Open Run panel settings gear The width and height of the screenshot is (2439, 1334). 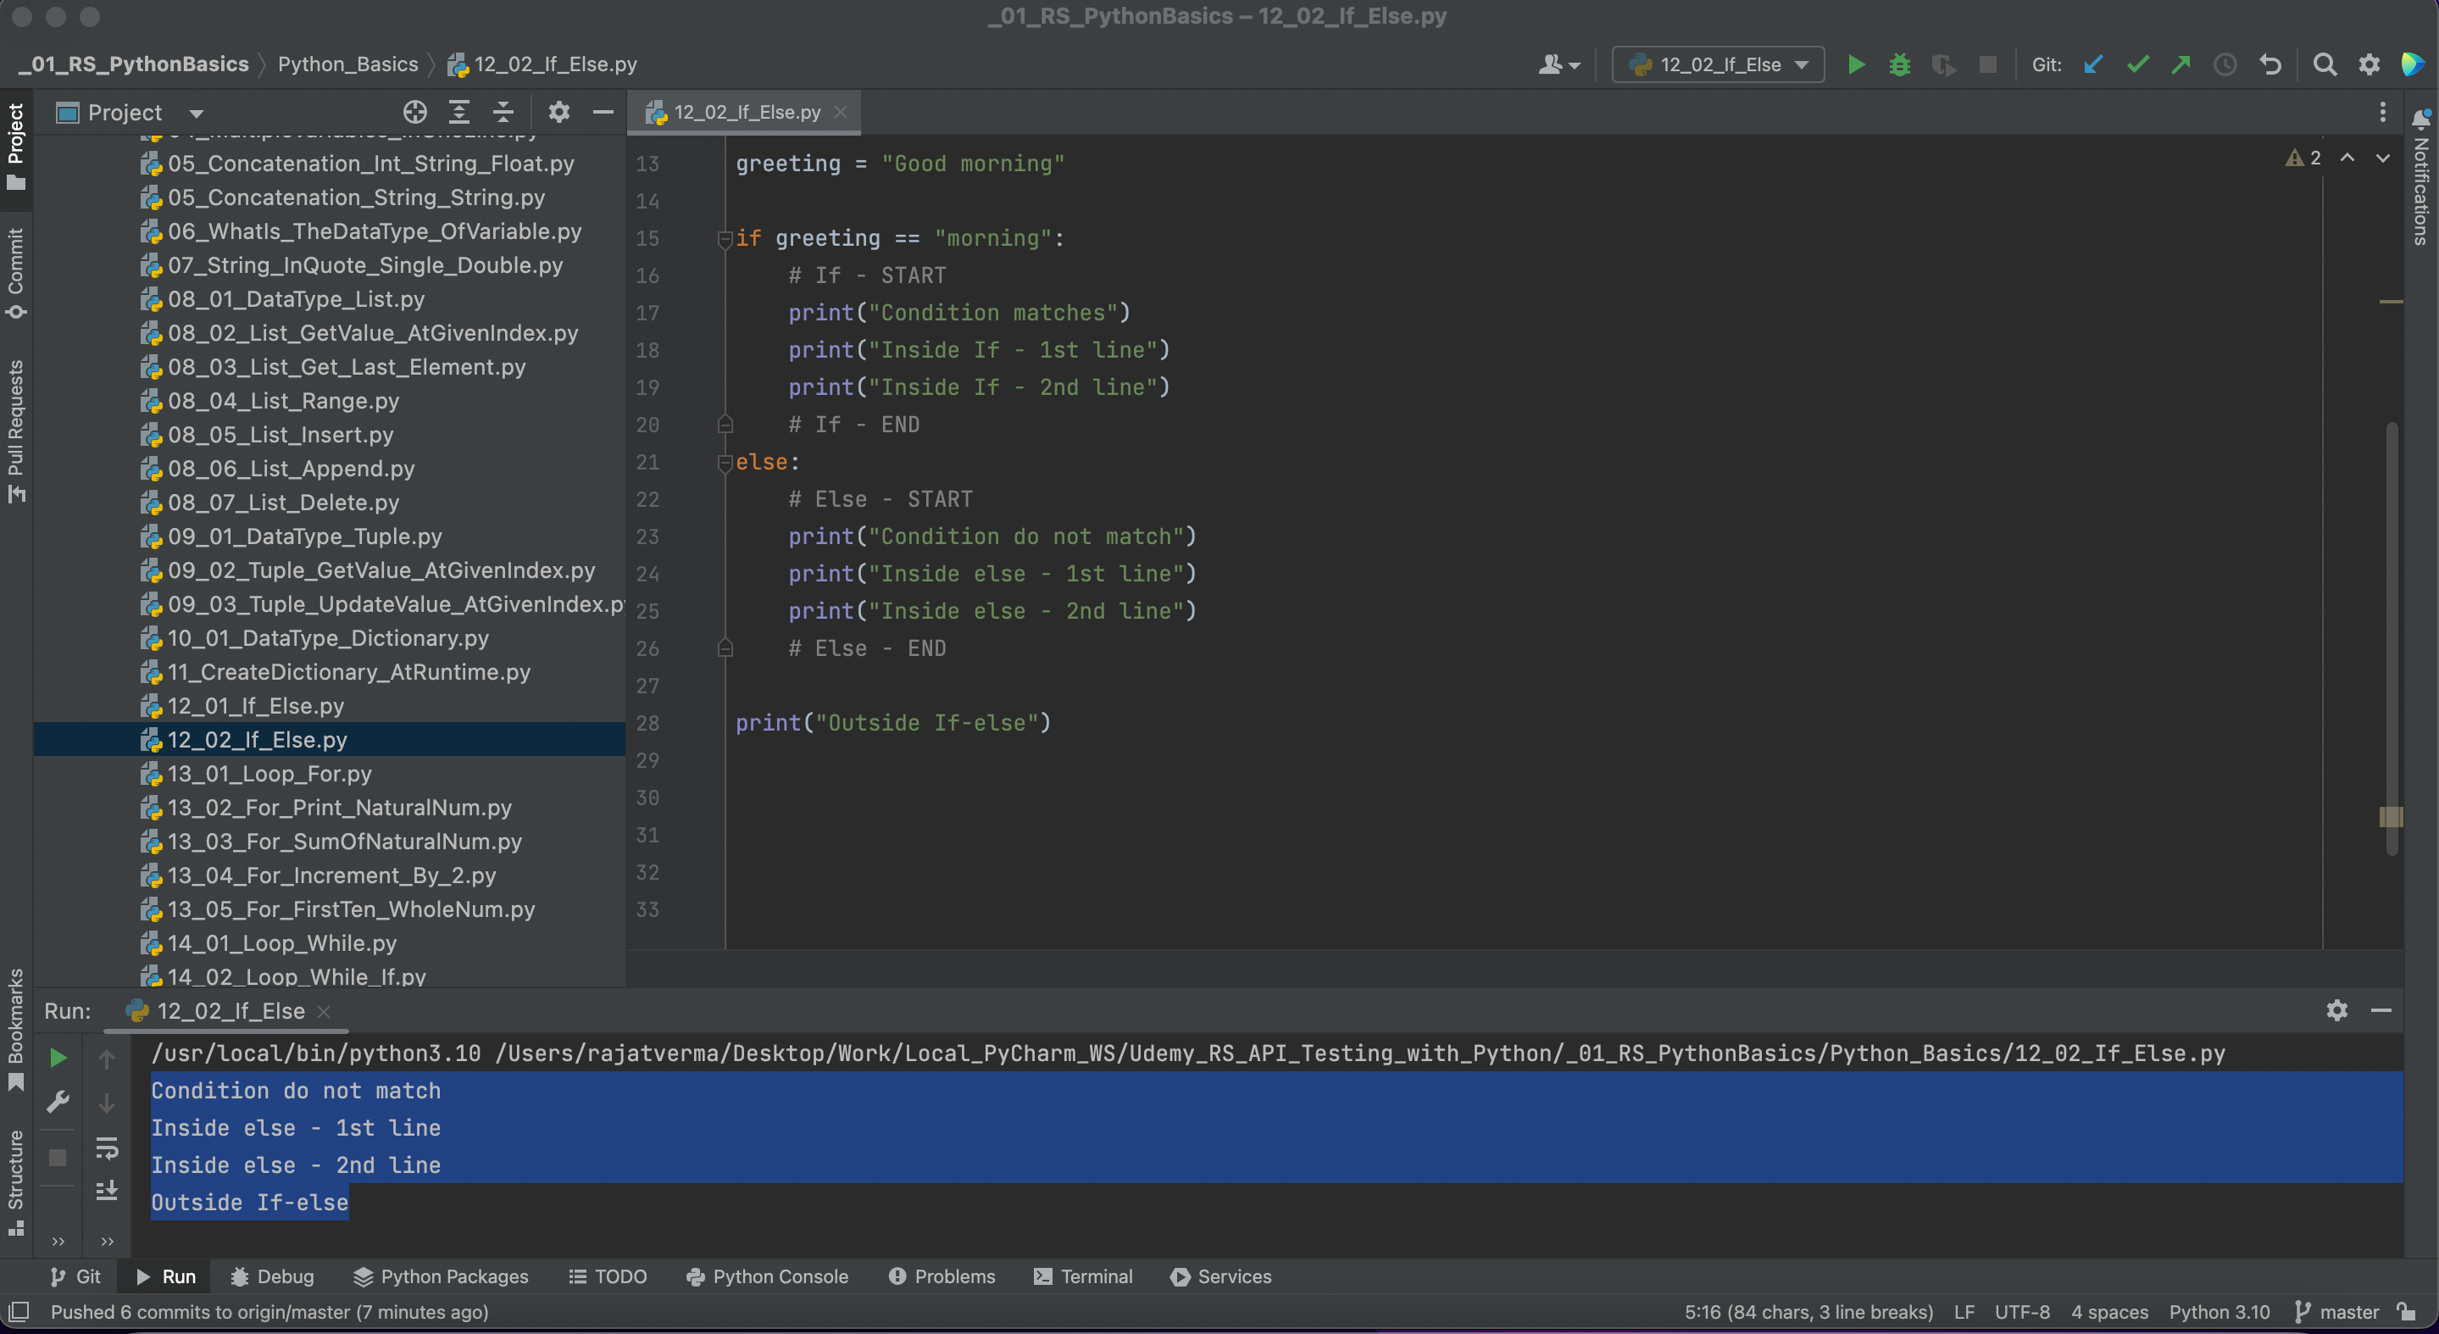click(x=2336, y=1010)
